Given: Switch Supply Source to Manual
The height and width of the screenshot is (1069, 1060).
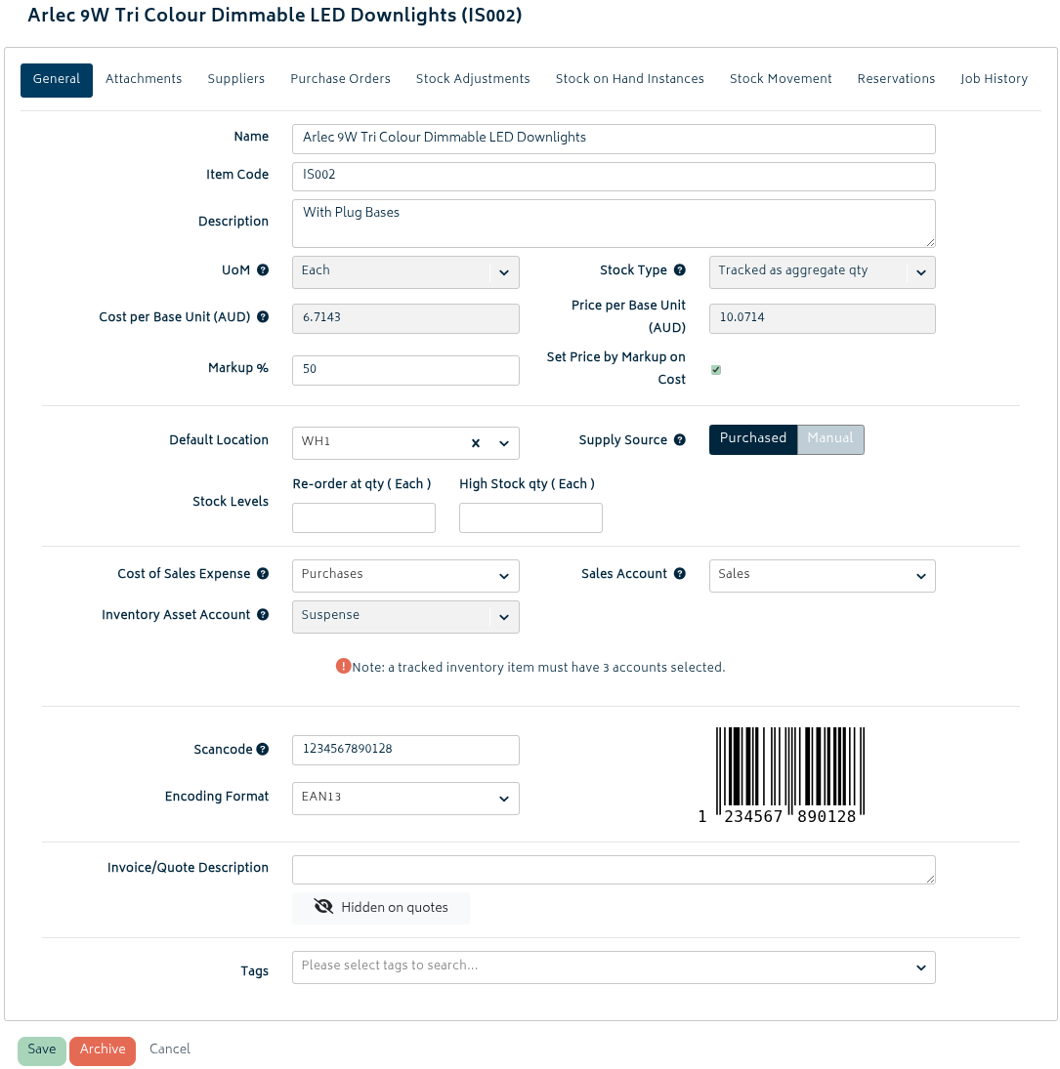Looking at the screenshot, I should pyautogui.click(x=830, y=439).
